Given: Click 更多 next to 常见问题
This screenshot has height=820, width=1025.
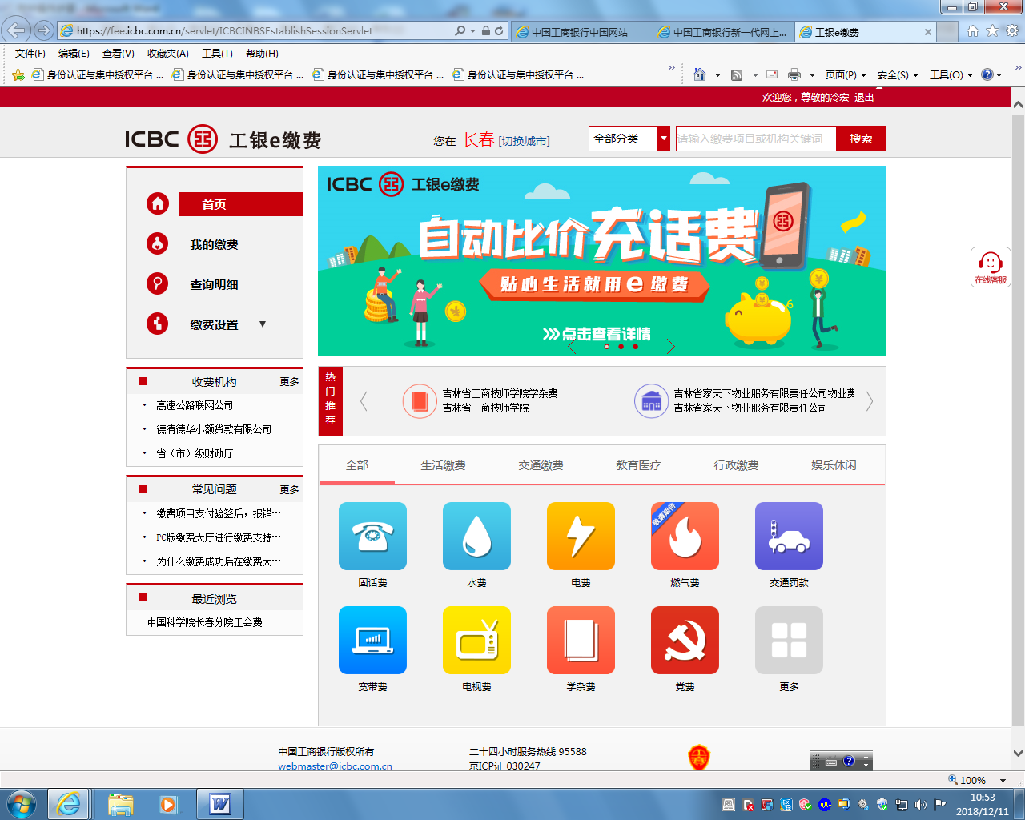Looking at the screenshot, I should 289,489.
